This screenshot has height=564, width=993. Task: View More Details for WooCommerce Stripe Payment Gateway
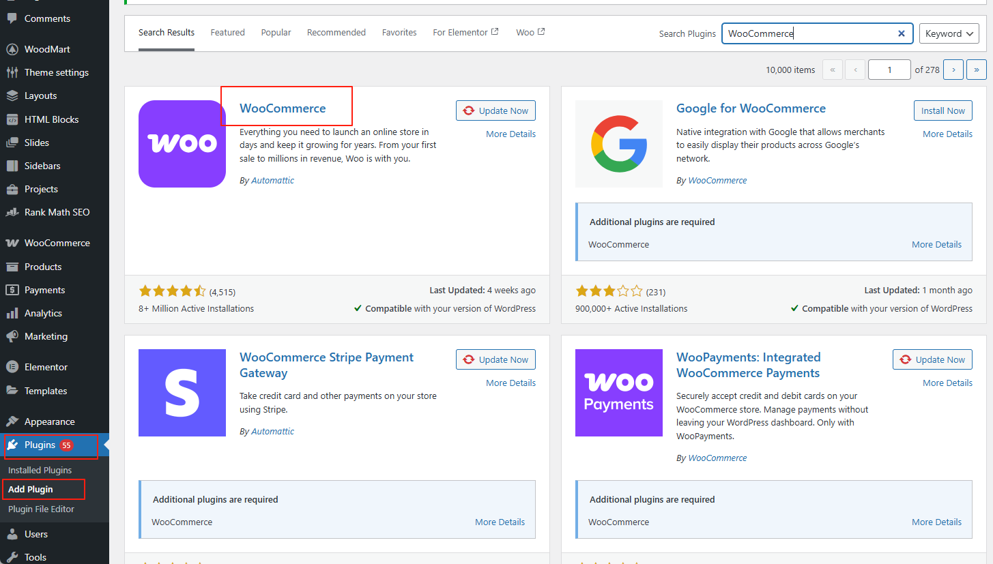point(510,383)
